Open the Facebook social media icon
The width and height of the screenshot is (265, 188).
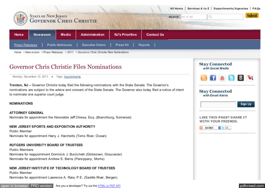[213, 78]
